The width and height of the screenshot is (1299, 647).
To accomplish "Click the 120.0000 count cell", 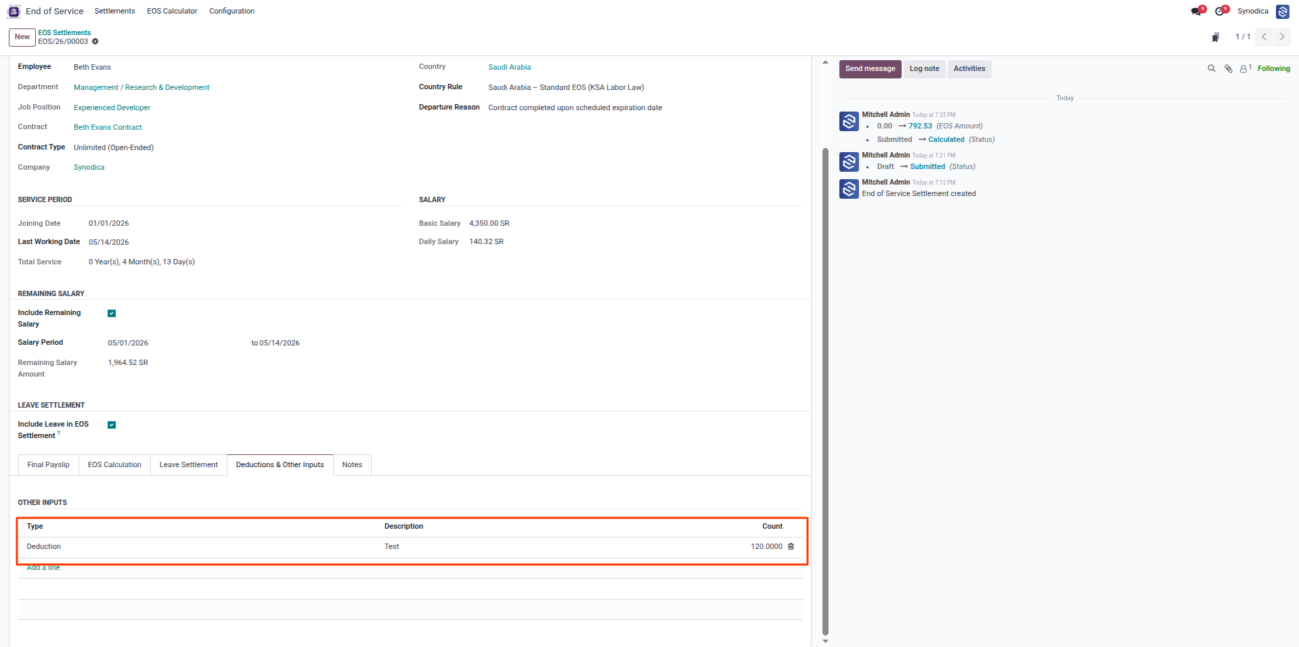I will tap(766, 547).
